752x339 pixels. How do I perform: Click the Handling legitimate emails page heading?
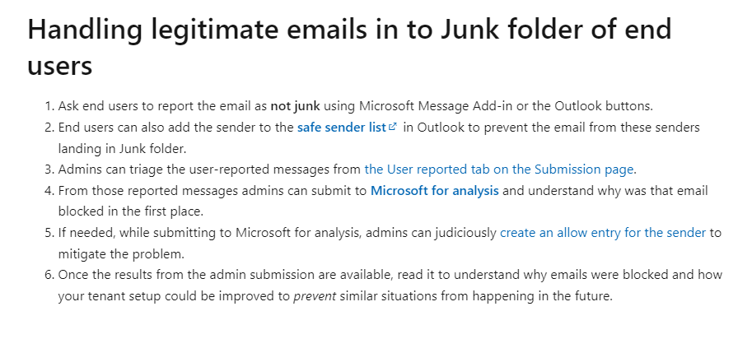point(349,47)
